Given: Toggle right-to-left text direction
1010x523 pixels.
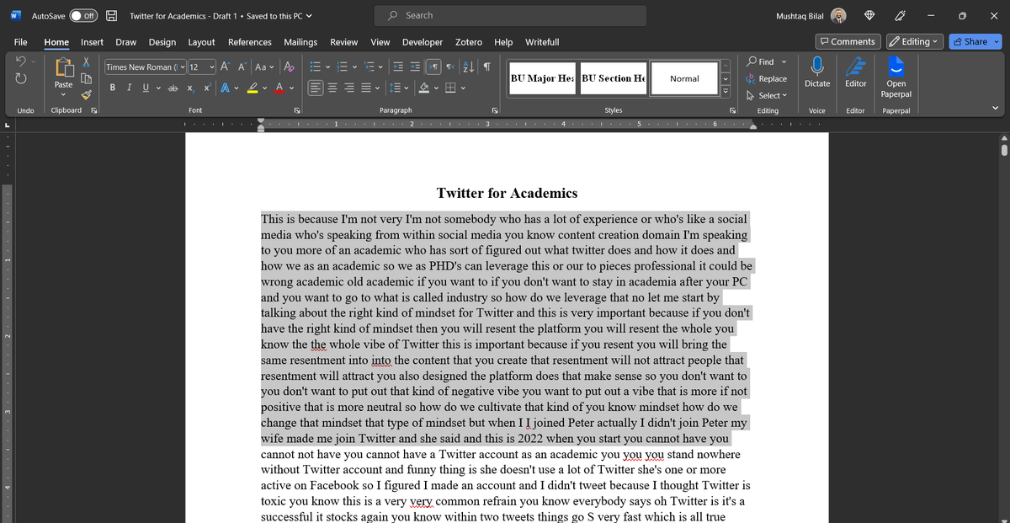Looking at the screenshot, I should [x=451, y=67].
